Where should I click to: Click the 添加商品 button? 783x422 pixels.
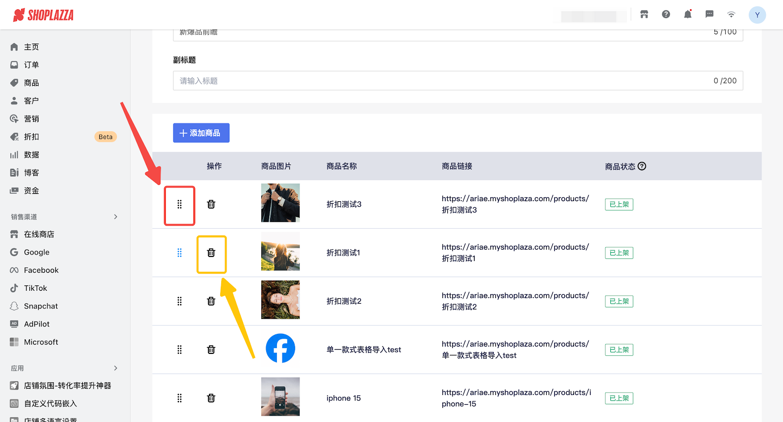pos(201,133)
